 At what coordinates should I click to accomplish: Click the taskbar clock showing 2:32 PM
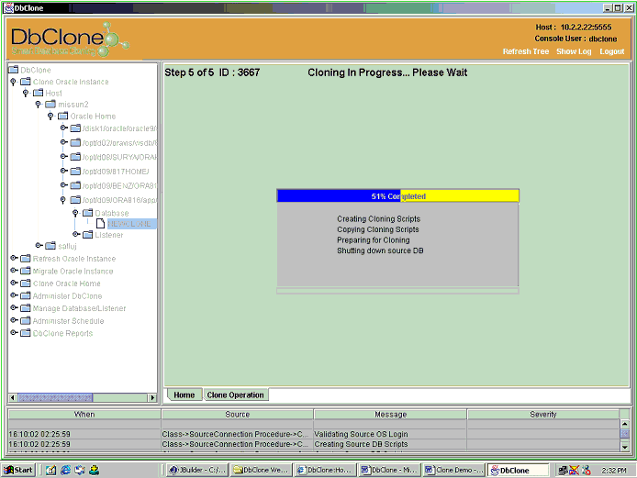click(614, 471)
